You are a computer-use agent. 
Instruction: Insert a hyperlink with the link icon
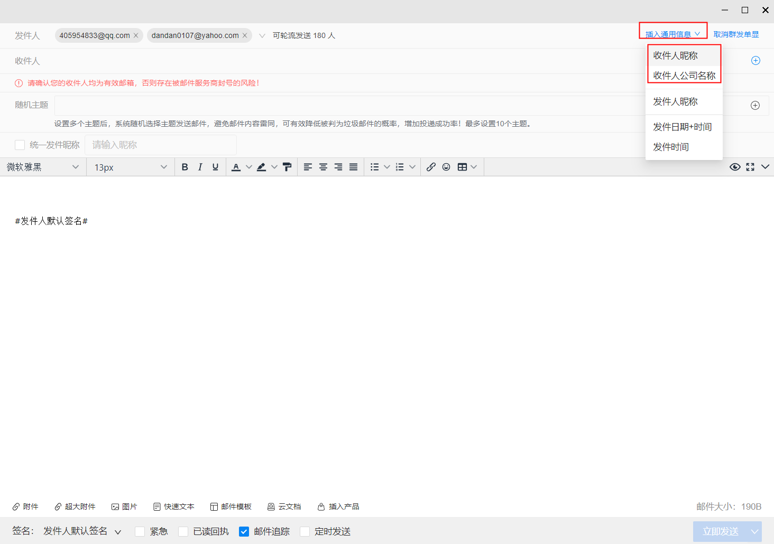[430, 167]
